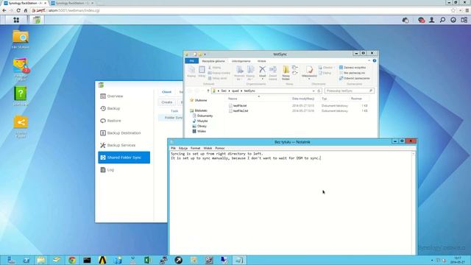Click Odwróć zaznaczenie in ribbon
471x265 pixels.
pos(354,79)
